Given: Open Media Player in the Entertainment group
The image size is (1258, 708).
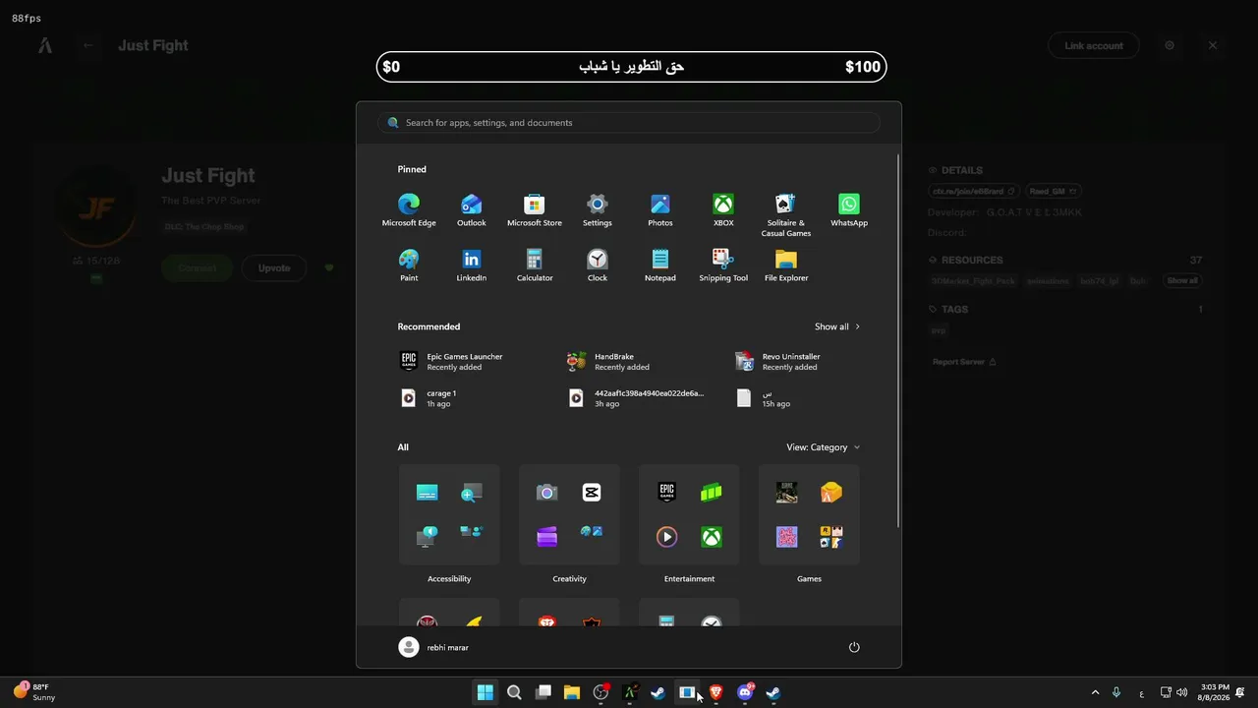Looking at the screenshot, I should [x=667, y=537].
